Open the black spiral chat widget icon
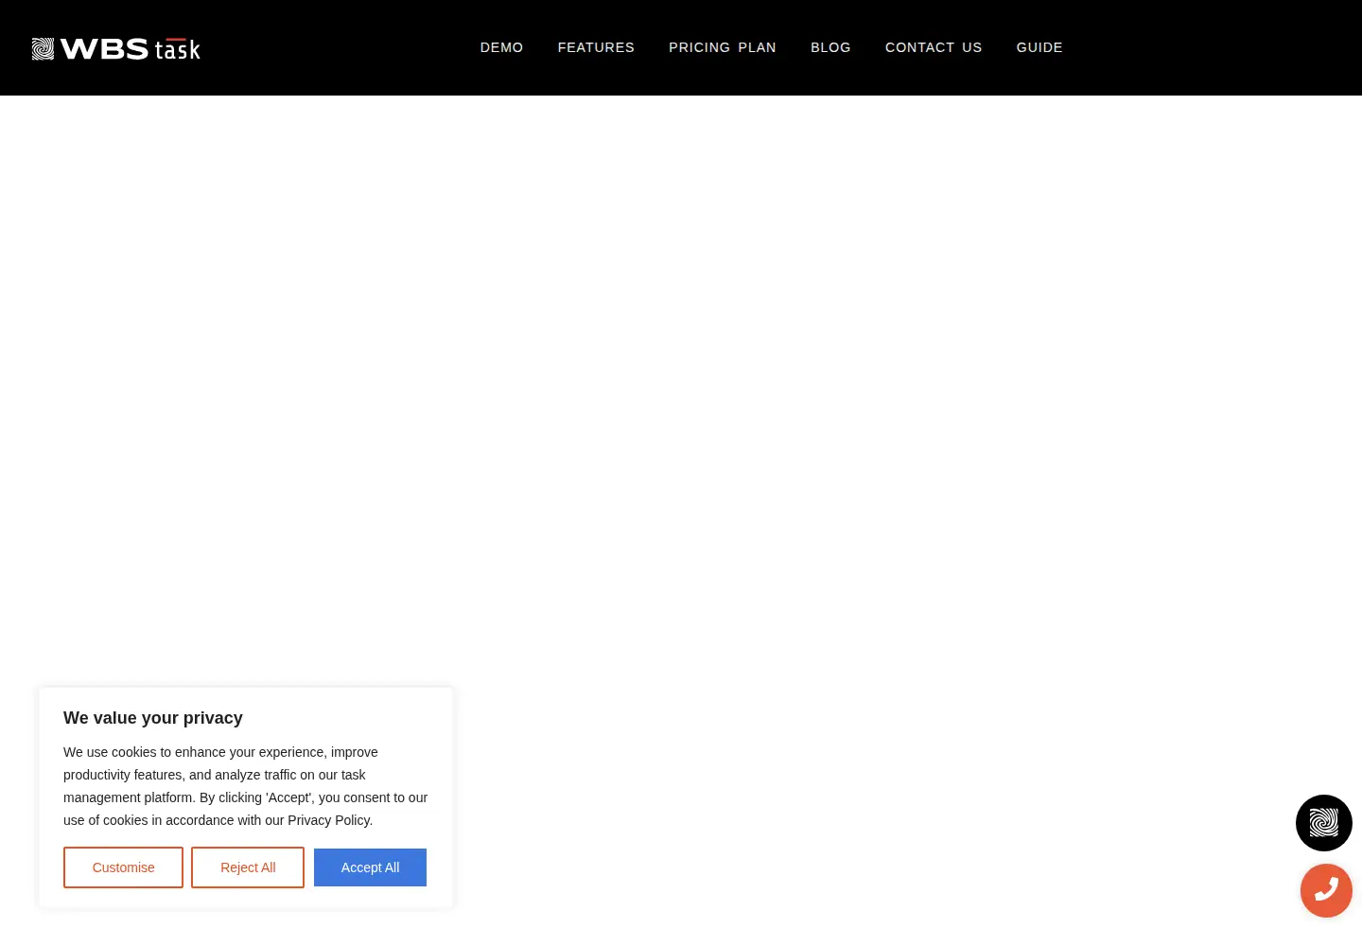Image resolution: width=1362 pixels, height=946 pixels. 1323,823
